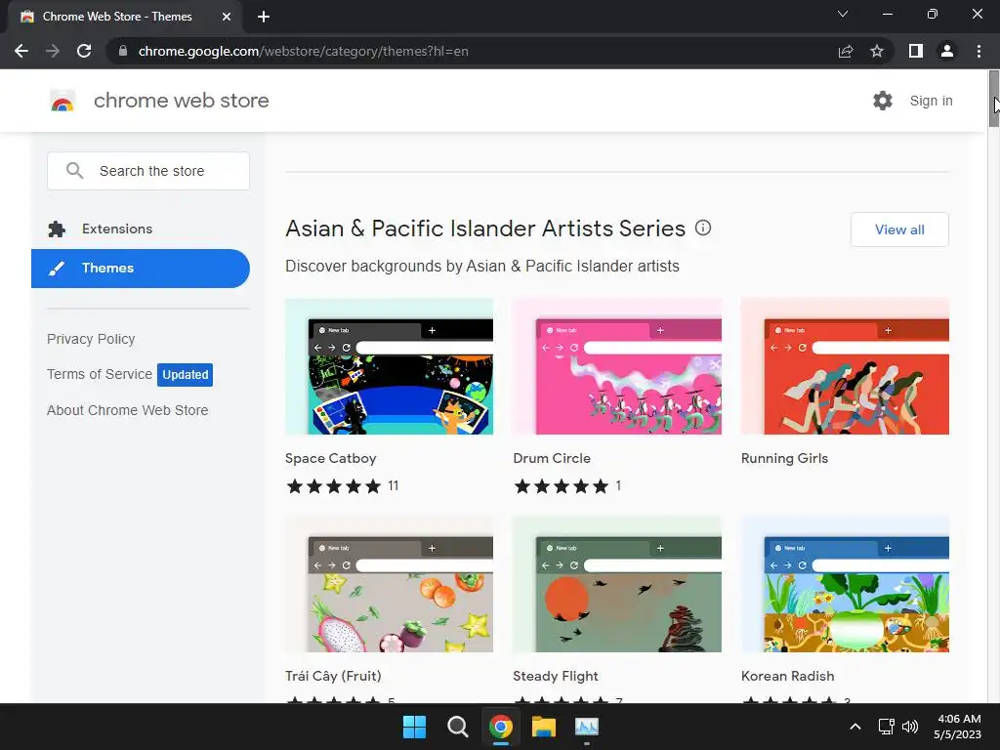Image resolution: width=1000 pixels, height=750 pixels.
Task: Open About Chrome Web Store
Action: pos(128,410)
